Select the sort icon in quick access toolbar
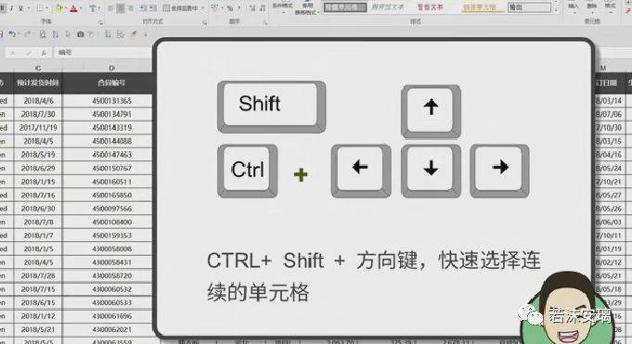632x344 pixels. (56, 34)
